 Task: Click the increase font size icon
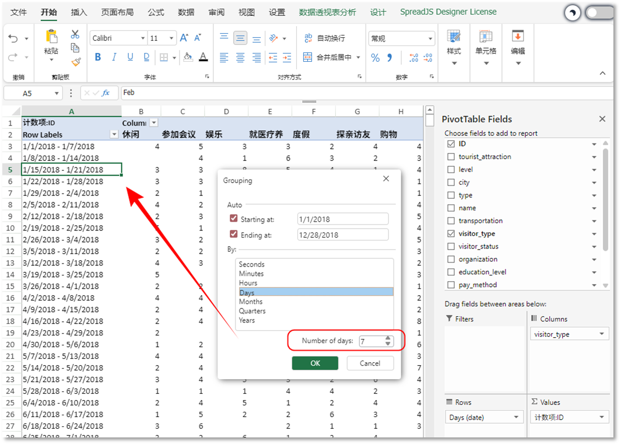coord(184,38)
